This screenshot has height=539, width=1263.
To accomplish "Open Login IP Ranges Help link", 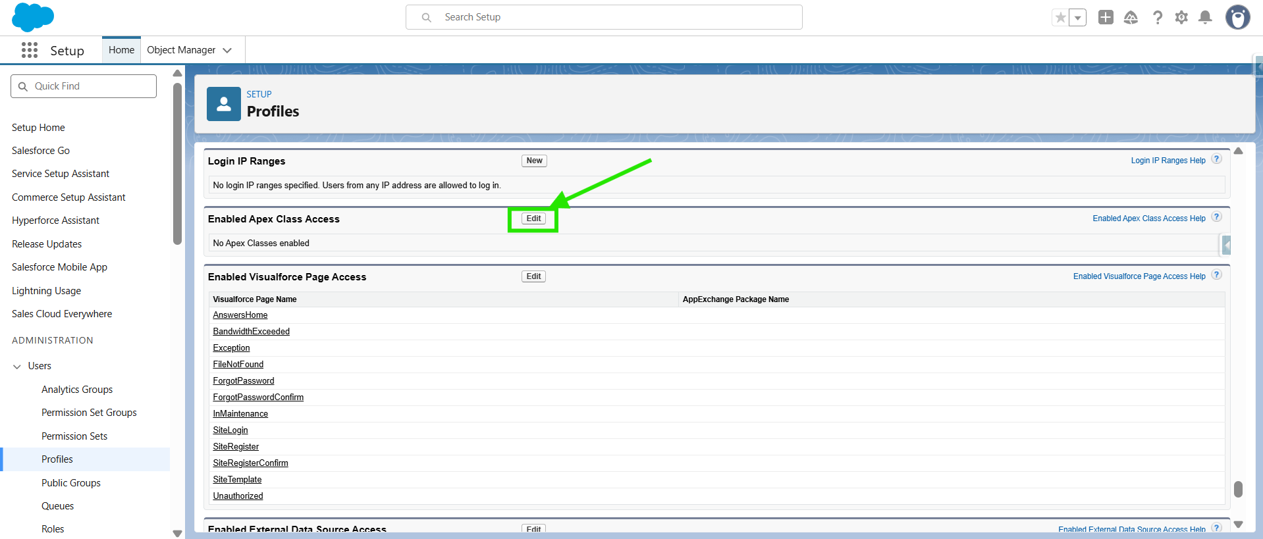I will click(x=1168, y=161).
